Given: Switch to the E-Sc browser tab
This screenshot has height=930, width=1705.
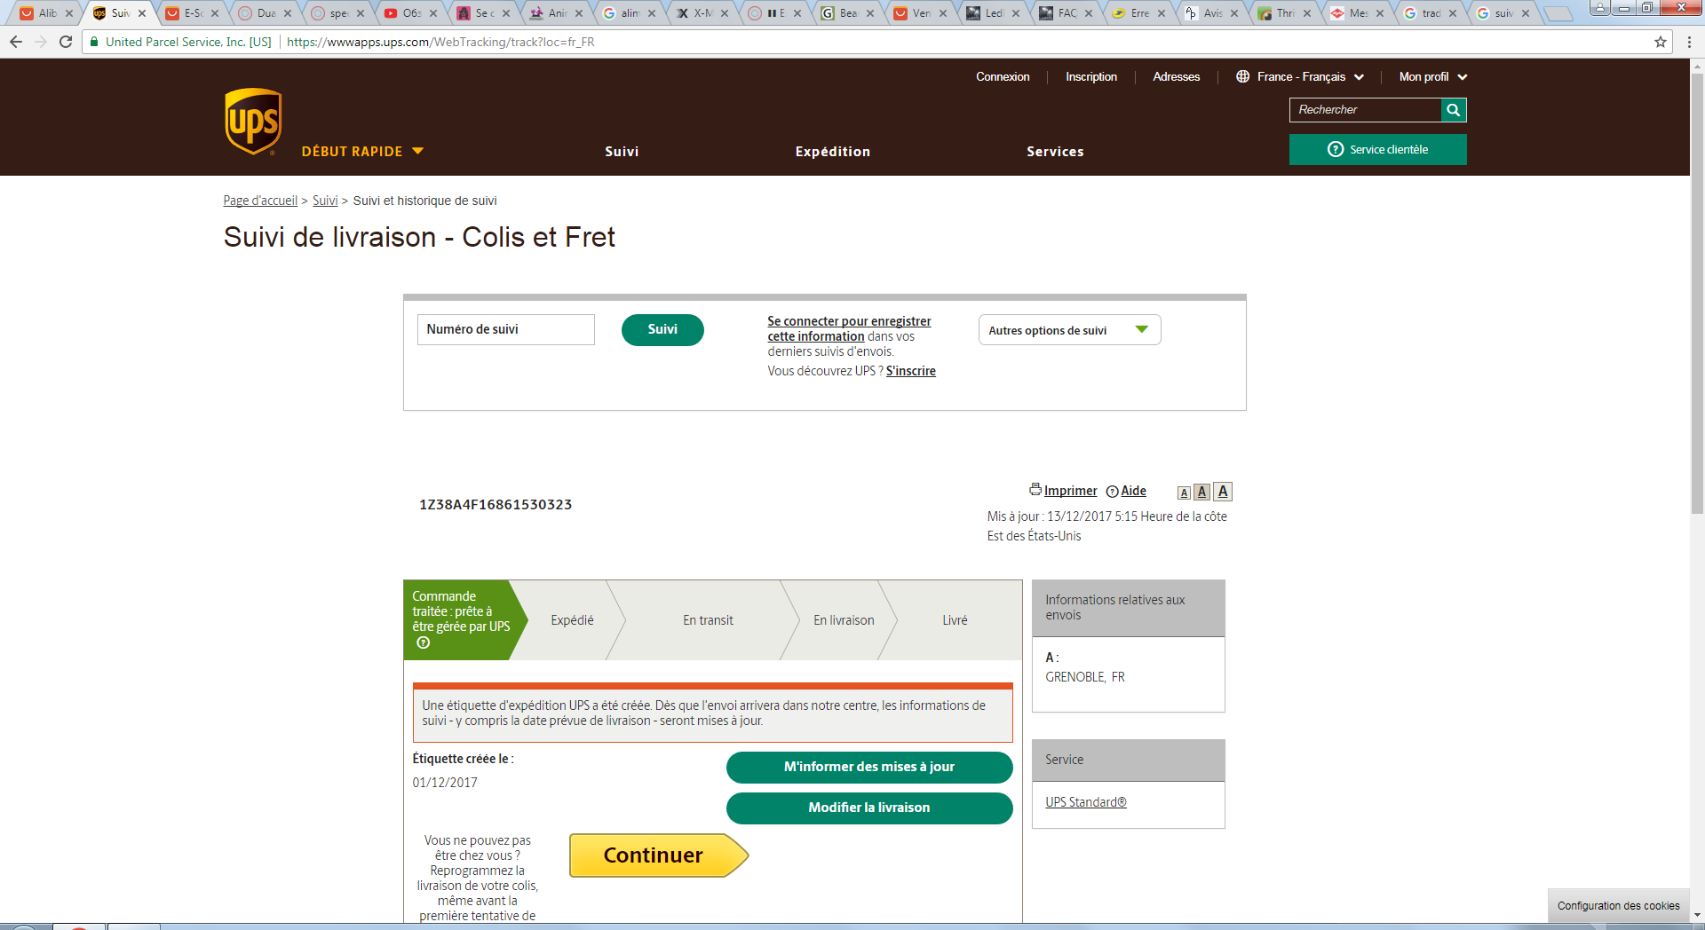Looking at the screenshot, I should pos(194,13).
